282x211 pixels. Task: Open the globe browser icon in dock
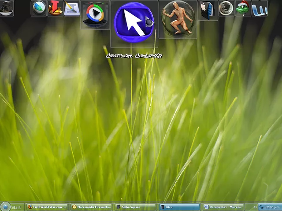click(39, 8)
